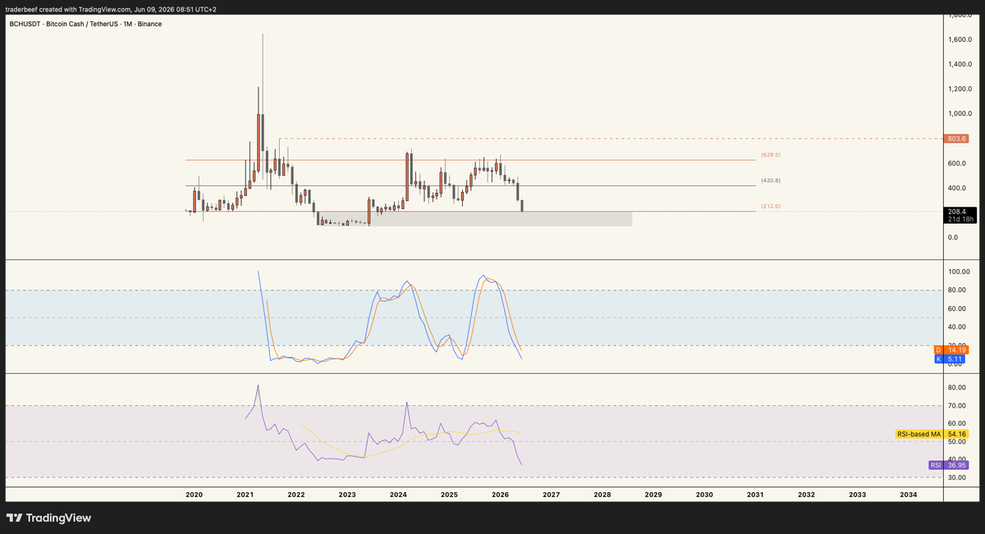Click the yellow RSI-based MA 54.16 label
The width and height of the screenshot is (985, 534).
coord(933,432)
